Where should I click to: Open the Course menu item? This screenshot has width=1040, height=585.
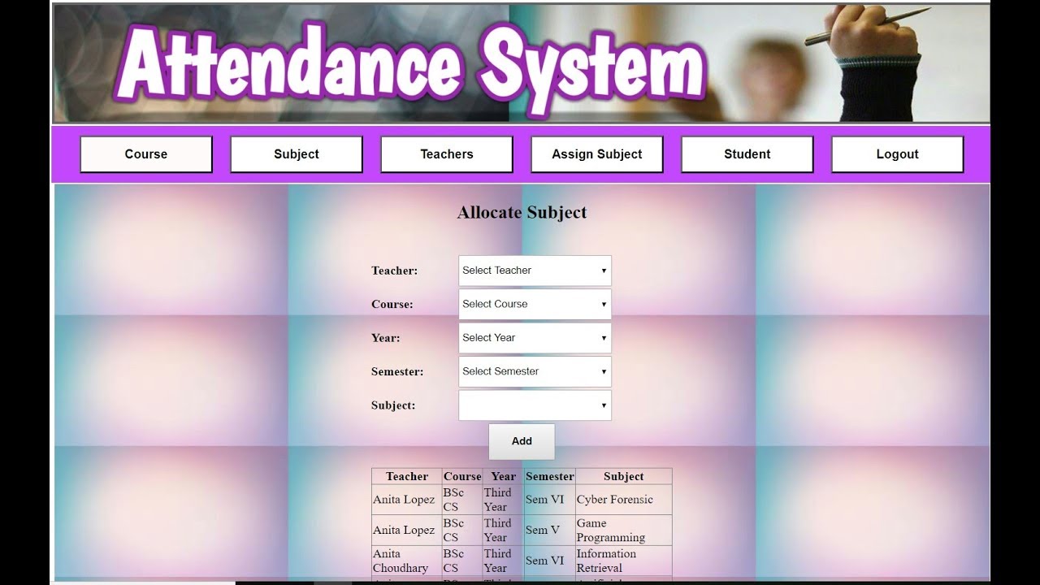tap(146, 154)
